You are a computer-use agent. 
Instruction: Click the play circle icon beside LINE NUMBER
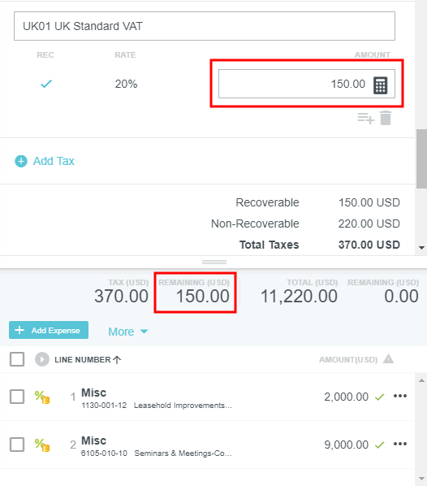42,359
